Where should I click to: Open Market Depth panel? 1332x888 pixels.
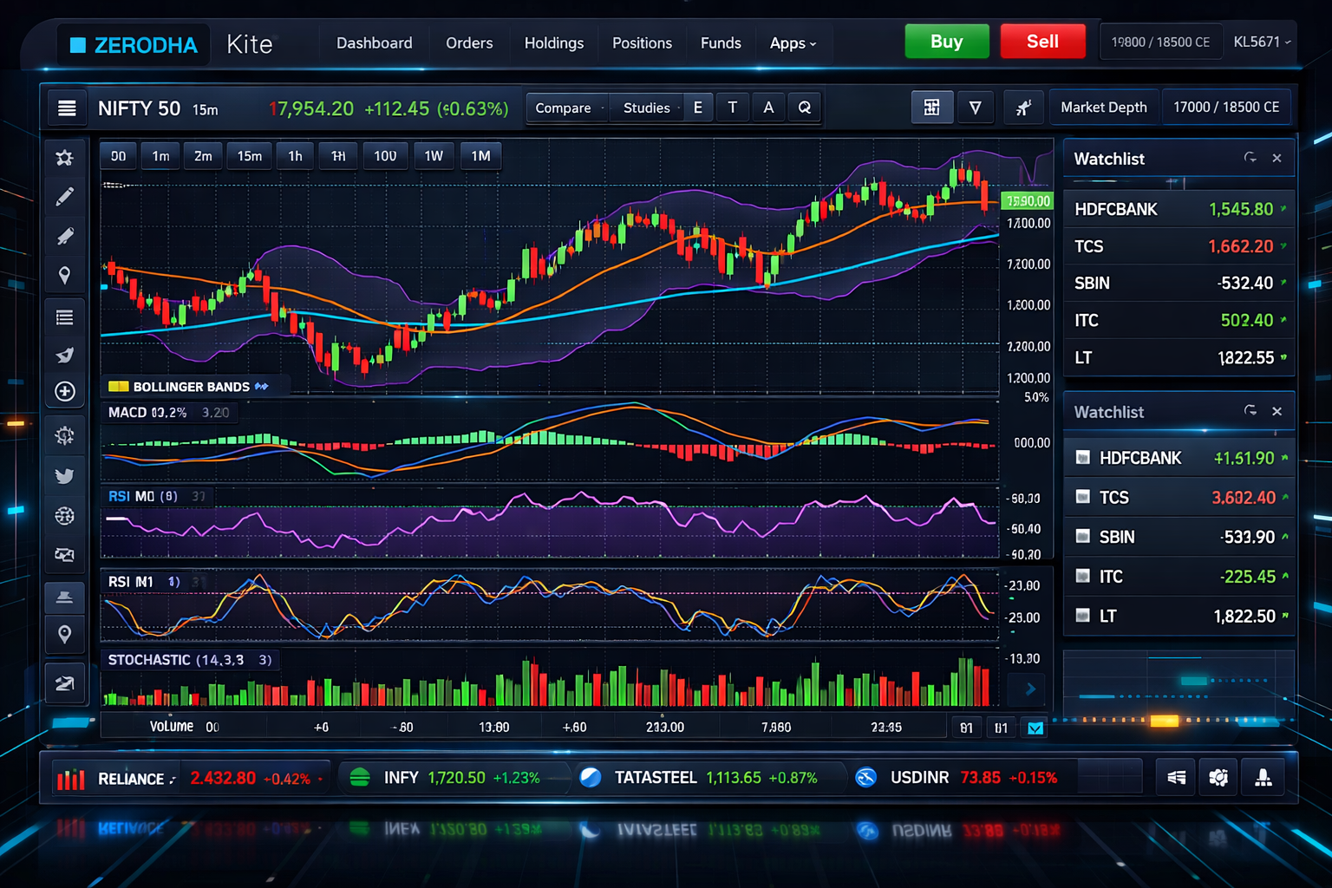pyautogui.click(x=1103, y=107)
